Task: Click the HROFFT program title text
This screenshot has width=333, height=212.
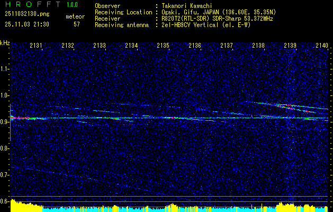Action: tap(33, 4)
